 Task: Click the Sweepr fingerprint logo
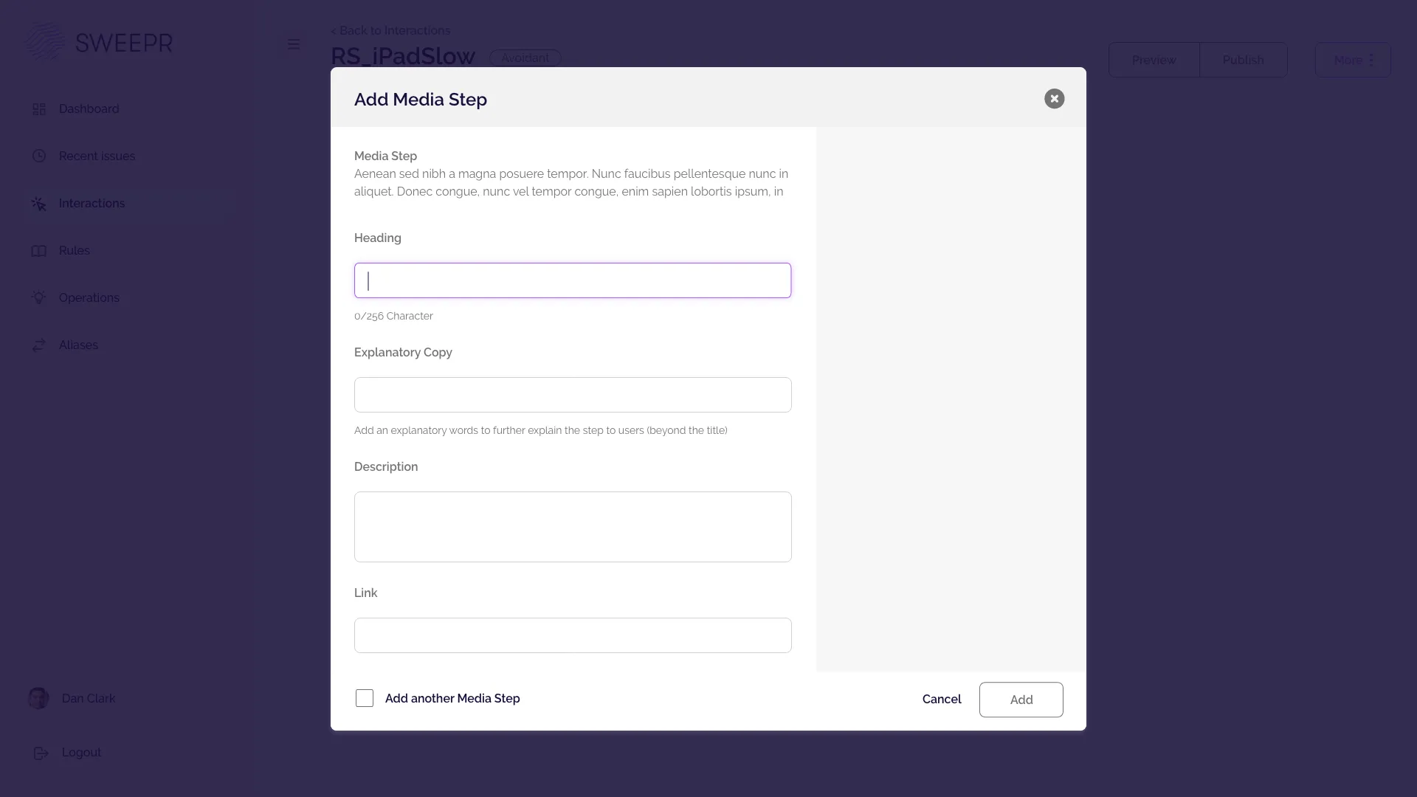click(x=44, y=42)
